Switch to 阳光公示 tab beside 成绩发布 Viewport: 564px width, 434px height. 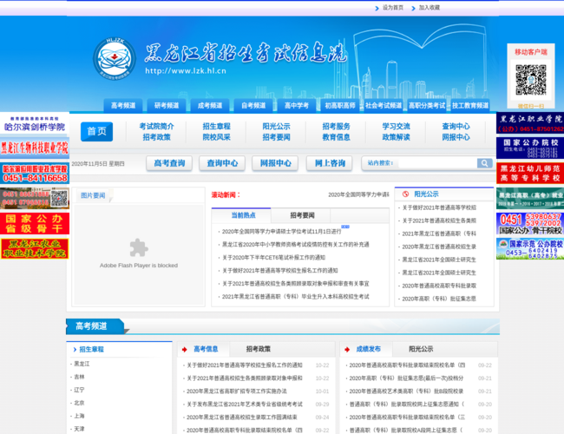(421, 349)
